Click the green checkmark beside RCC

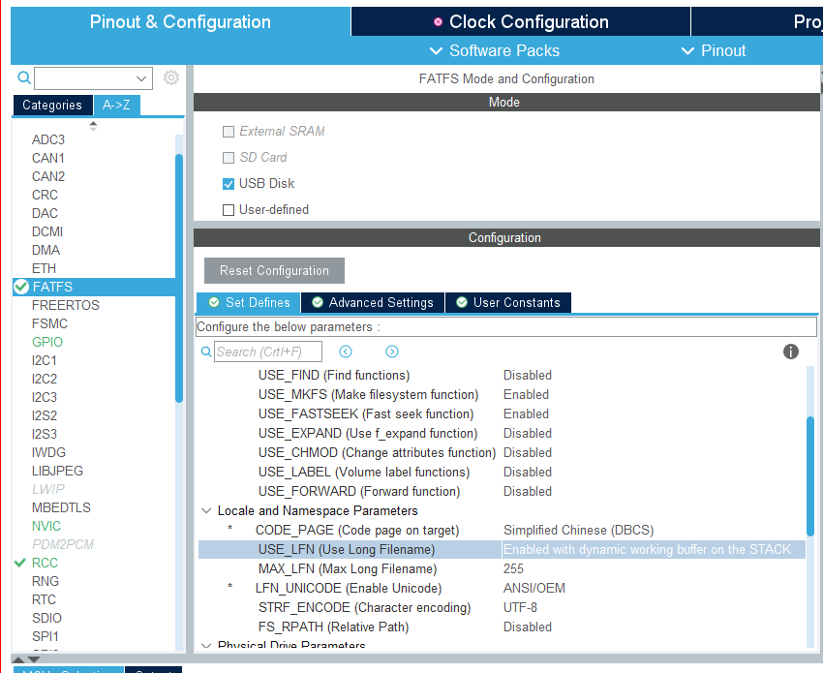pyautogui.click(x=20, y=563)
